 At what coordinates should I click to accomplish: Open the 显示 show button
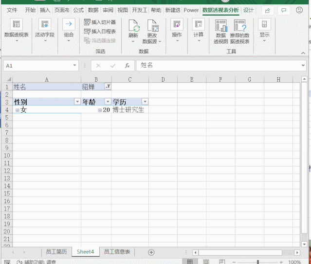264,30
